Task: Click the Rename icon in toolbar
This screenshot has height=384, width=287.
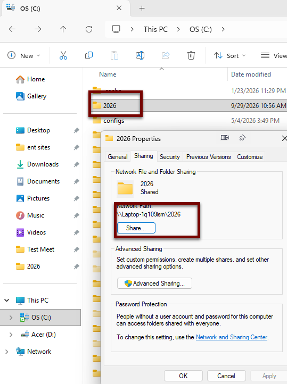Action: coord(140,56)
